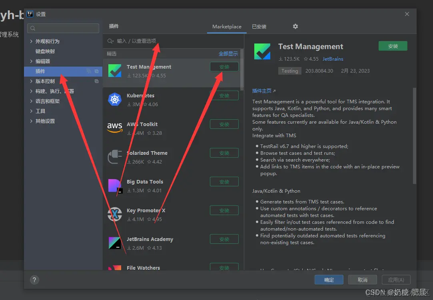This screenshot has width=433, height=300.
Task: Click the Test Management plugin icon in list
Action: (115, 71)
